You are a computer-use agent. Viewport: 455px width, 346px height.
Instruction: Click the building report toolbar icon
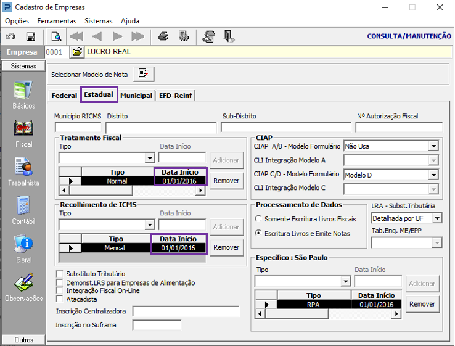click(x=183, y=36)
